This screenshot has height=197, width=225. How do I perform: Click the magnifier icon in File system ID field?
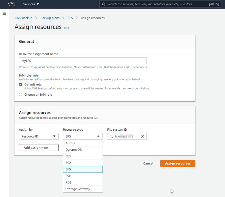tap(111, 136)
